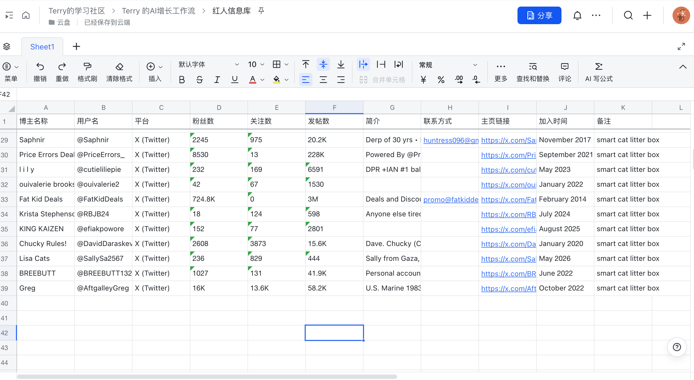Screen dimensions: 694x380
Task: Open the sheet layers list icon
Action: 7,47
